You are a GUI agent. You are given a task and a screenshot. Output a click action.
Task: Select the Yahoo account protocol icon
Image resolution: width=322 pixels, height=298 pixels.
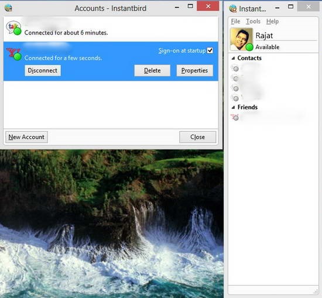pos(13,54)
